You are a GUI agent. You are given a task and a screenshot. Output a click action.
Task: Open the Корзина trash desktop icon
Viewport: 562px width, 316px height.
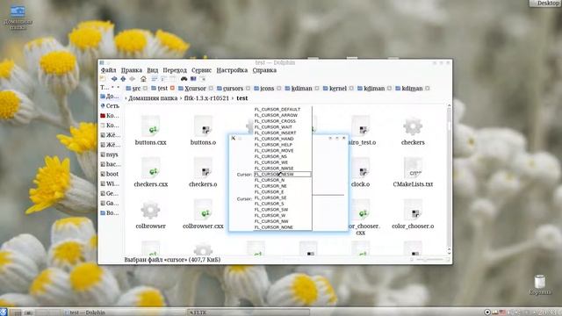tap(540, 284)
